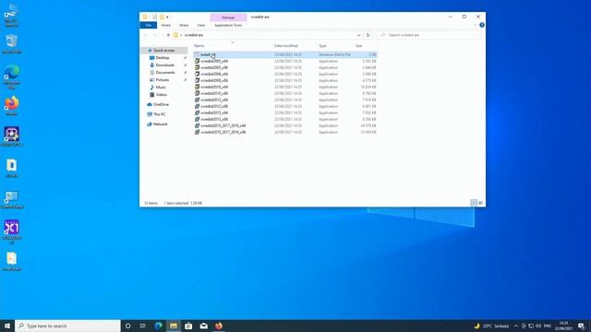Viewport: 591px width, 332px height.
Task: Open This PC in navigation pane
Action: click(160, 114)
